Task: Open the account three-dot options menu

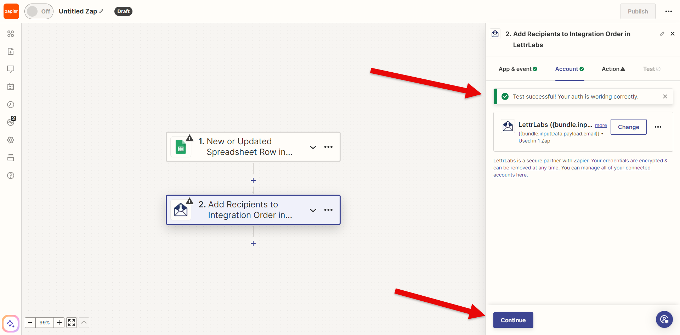Action: click(658, 127)
